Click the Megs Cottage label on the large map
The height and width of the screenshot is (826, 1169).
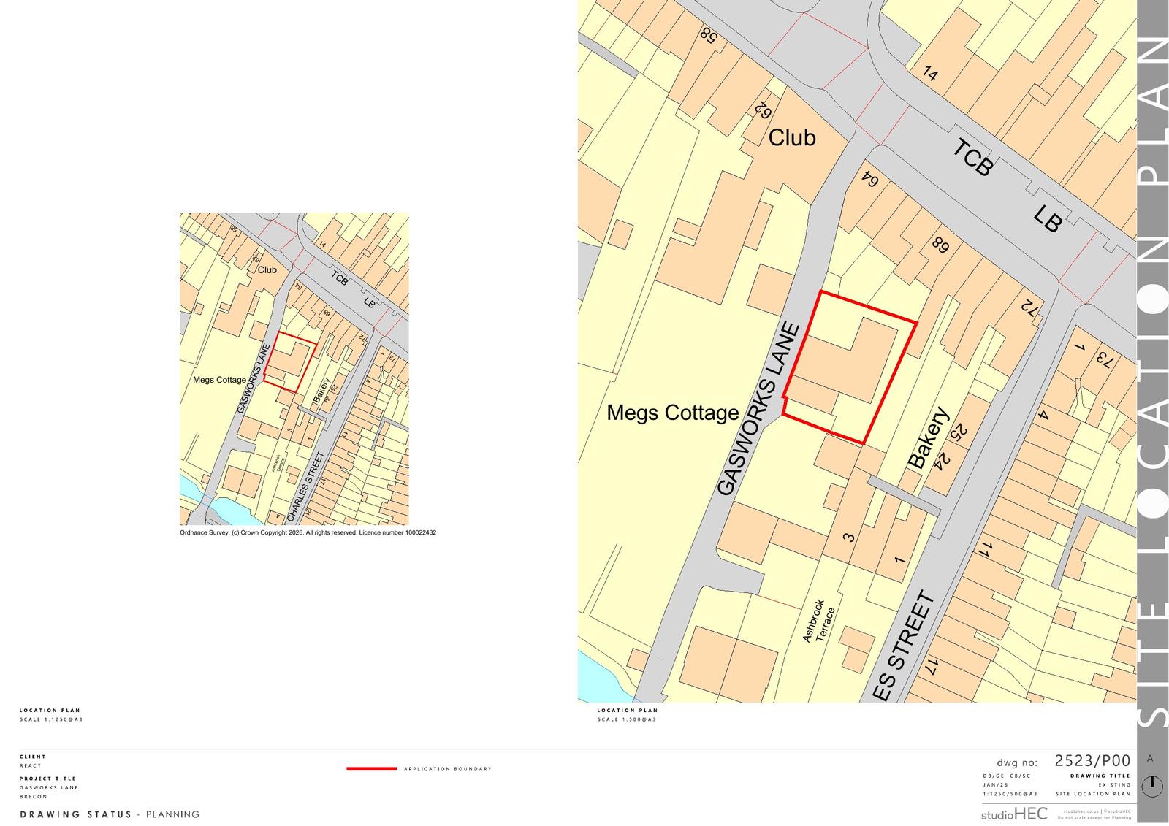[x=672, y=413]
